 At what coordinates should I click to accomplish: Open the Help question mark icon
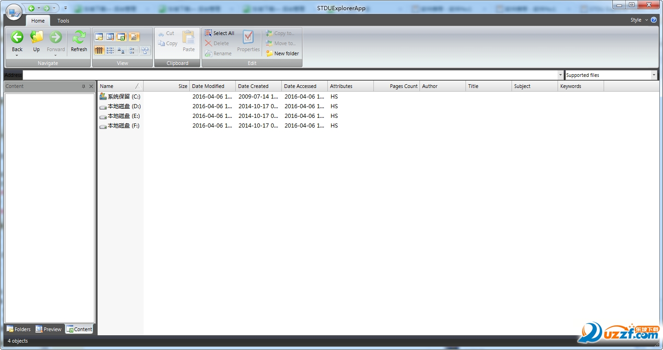pyautogui.click(x=654, y=20)
